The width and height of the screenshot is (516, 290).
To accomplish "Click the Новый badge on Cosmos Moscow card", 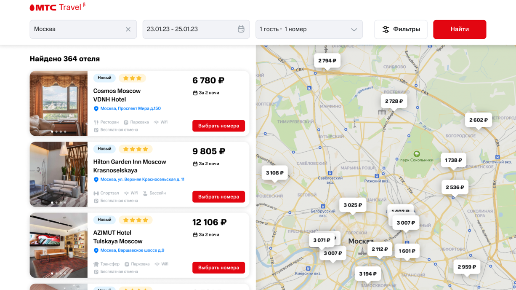I will pyautogui.click(x=104, y=78).
